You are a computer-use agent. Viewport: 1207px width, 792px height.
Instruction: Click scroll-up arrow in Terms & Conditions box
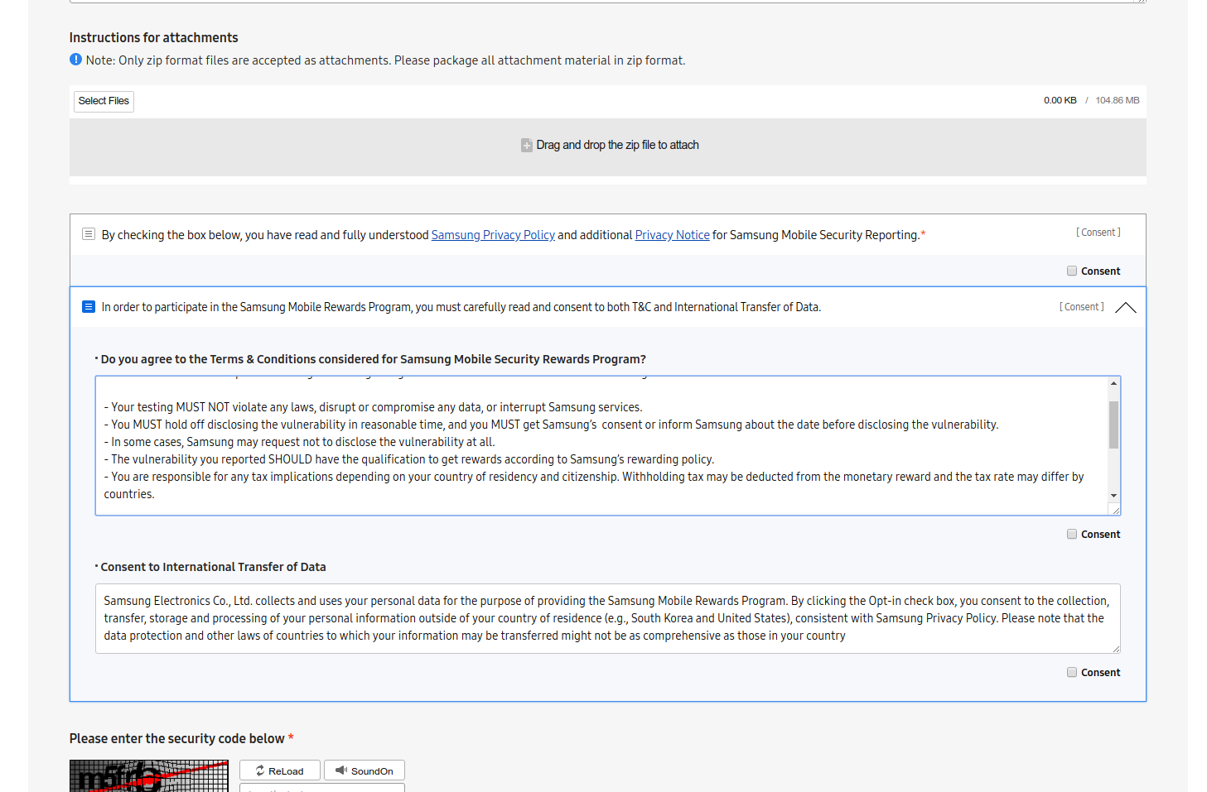coord(1113,383)
